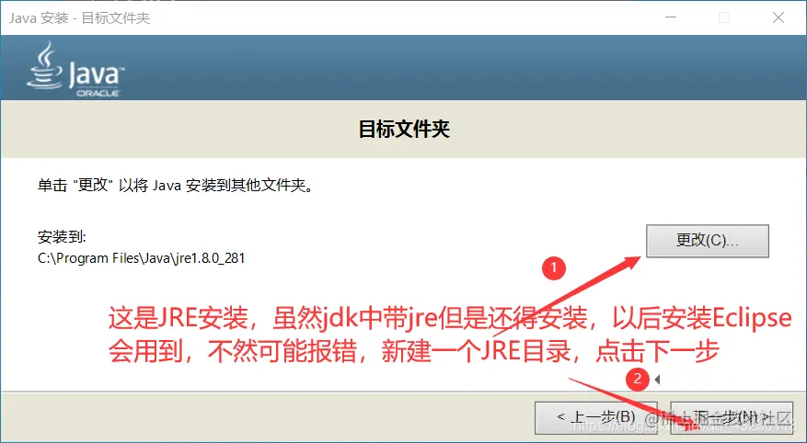Continue with 下一步(N) button

(x=732, y=417)
